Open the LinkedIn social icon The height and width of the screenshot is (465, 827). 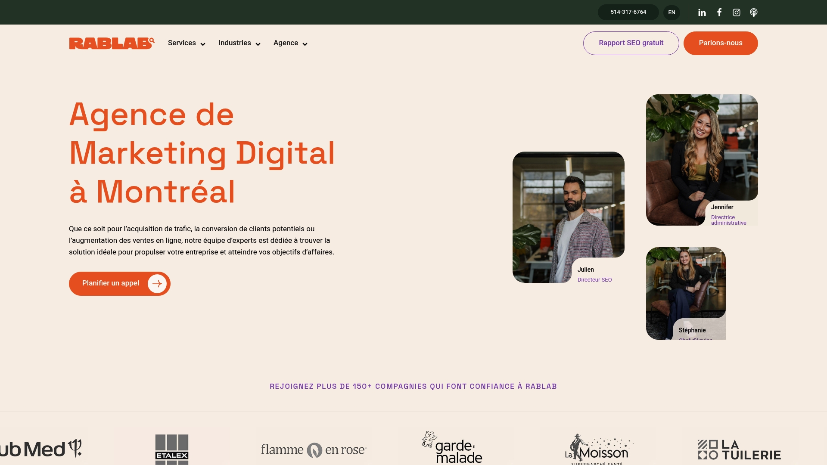coord(702,12)
